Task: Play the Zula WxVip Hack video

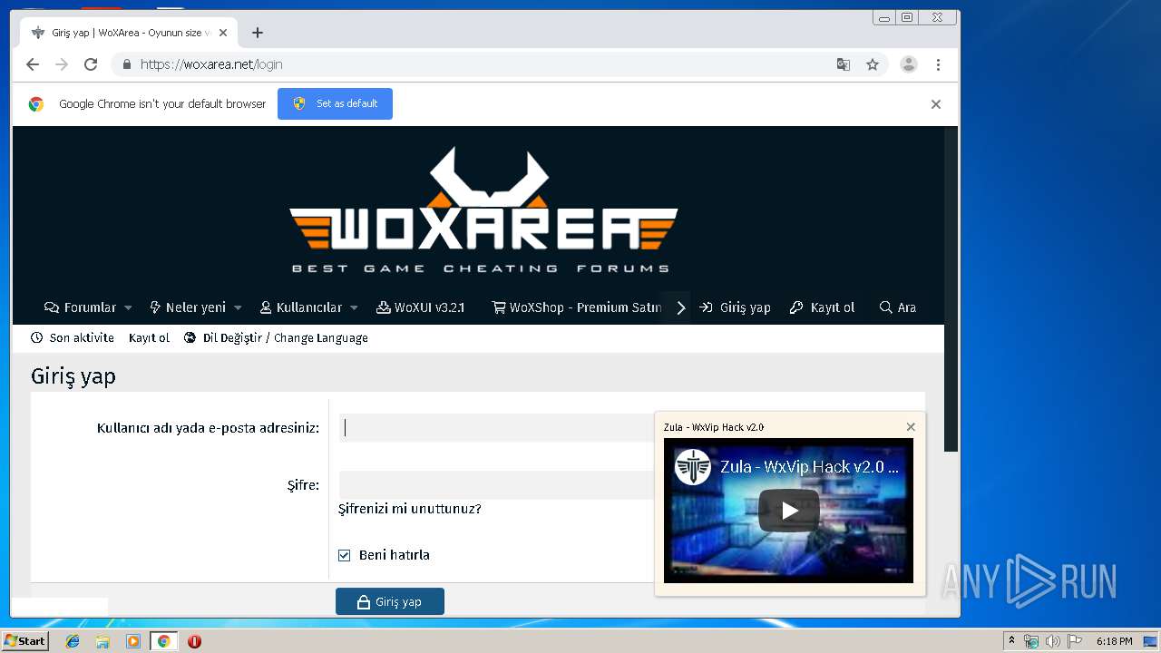Action: click(x=789, y=511)
